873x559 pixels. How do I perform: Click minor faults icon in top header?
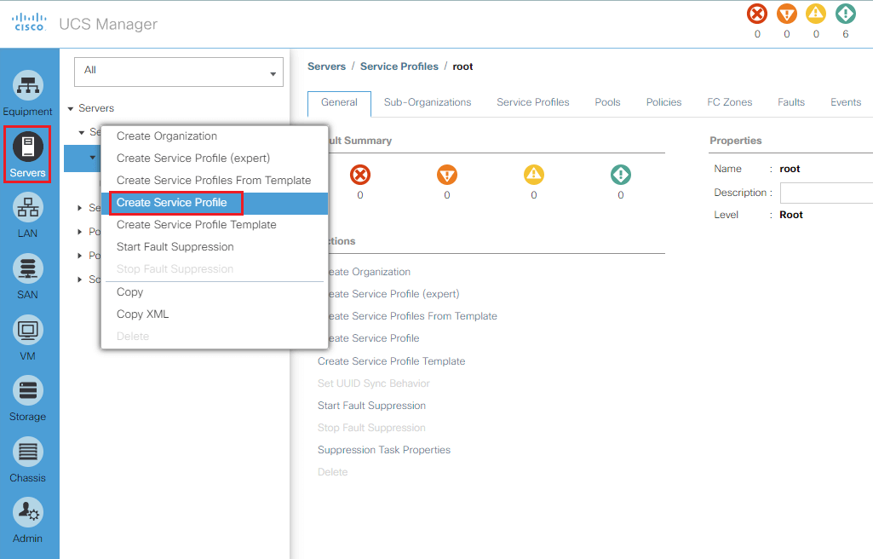pos(816,14)
